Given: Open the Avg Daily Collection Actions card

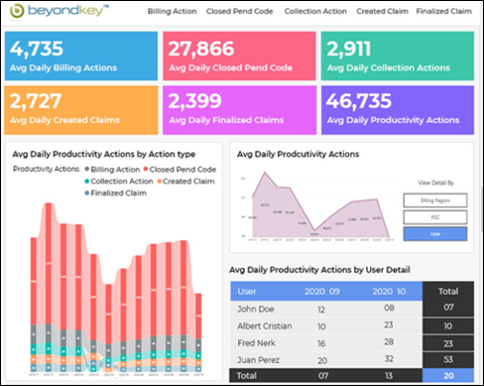Looking at the screenshot, I should (x=398, y=56).
